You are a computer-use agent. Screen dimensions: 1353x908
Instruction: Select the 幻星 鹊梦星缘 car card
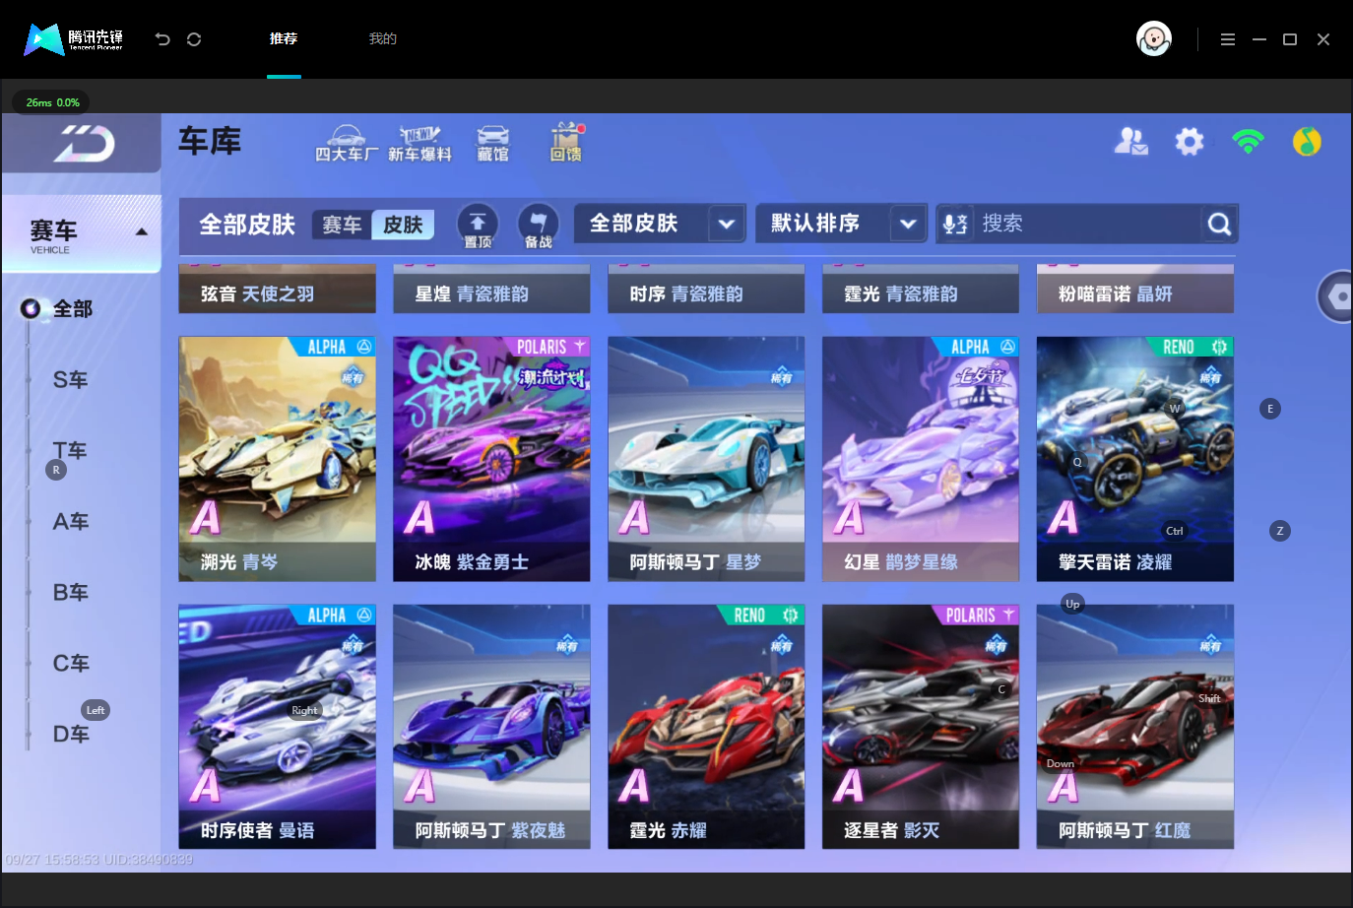click(x=921, y=459)
